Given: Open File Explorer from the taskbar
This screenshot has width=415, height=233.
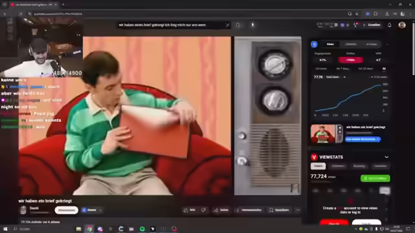Looking at the screenshot, I should (x=78, y=228).
